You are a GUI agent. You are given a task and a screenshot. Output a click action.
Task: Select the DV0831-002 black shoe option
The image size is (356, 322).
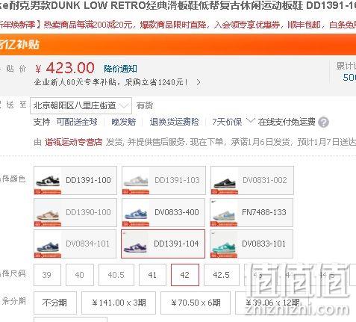(x=252, y=180)
